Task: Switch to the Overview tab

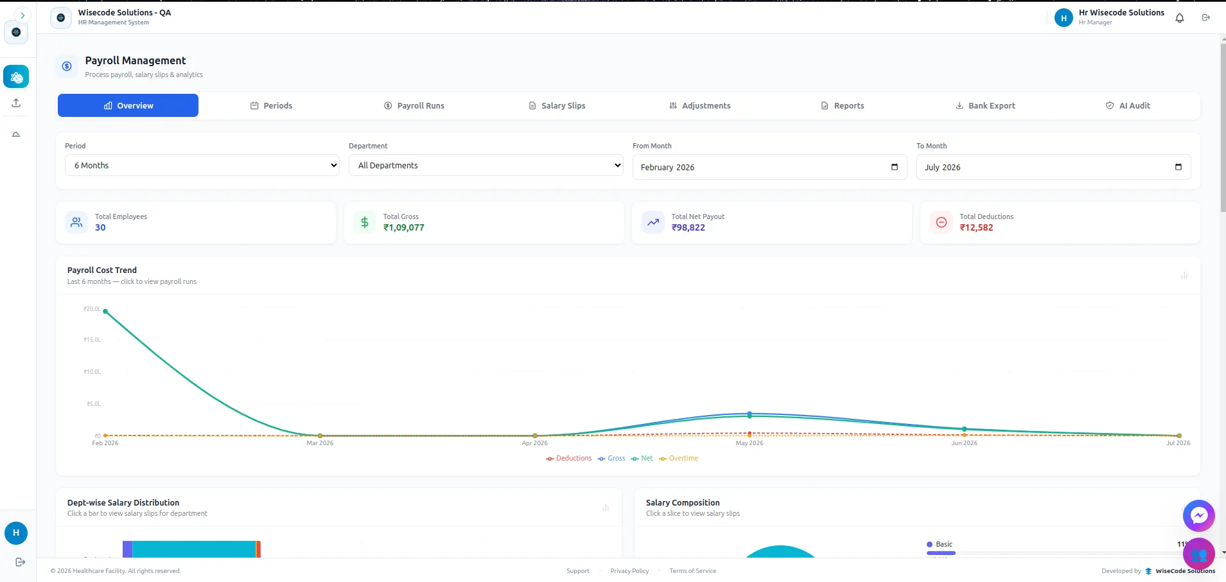Action: [128, 105]
